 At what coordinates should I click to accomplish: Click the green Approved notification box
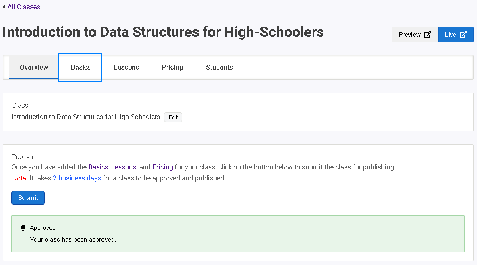[x=238, y=234]
